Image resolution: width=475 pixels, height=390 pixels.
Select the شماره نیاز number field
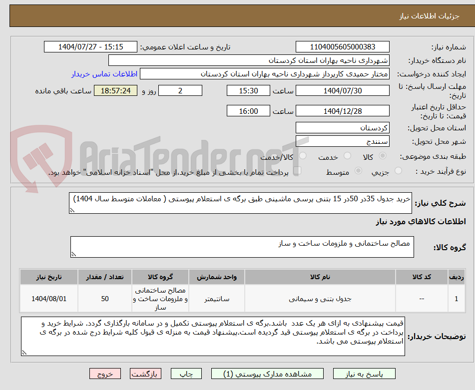(343, 46)
